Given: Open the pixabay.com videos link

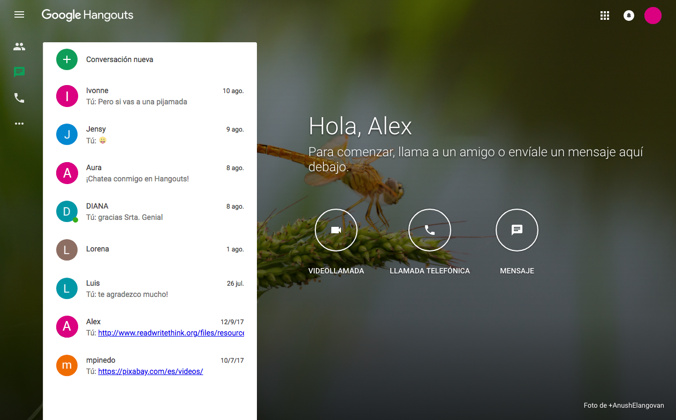Looking at the screenshot, I should tap(150, 371).
